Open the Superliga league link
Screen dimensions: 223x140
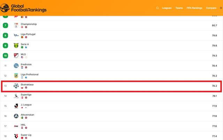coord(26,95)
